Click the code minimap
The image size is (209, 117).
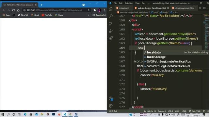point(206,32)
